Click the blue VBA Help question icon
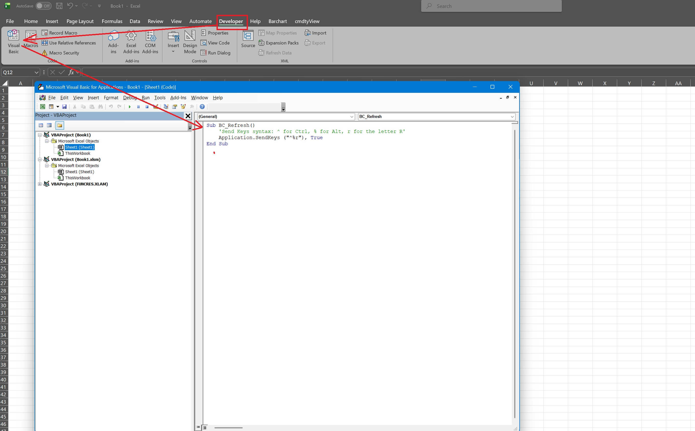This screenshot has height=431, width=695. point(202,107)
